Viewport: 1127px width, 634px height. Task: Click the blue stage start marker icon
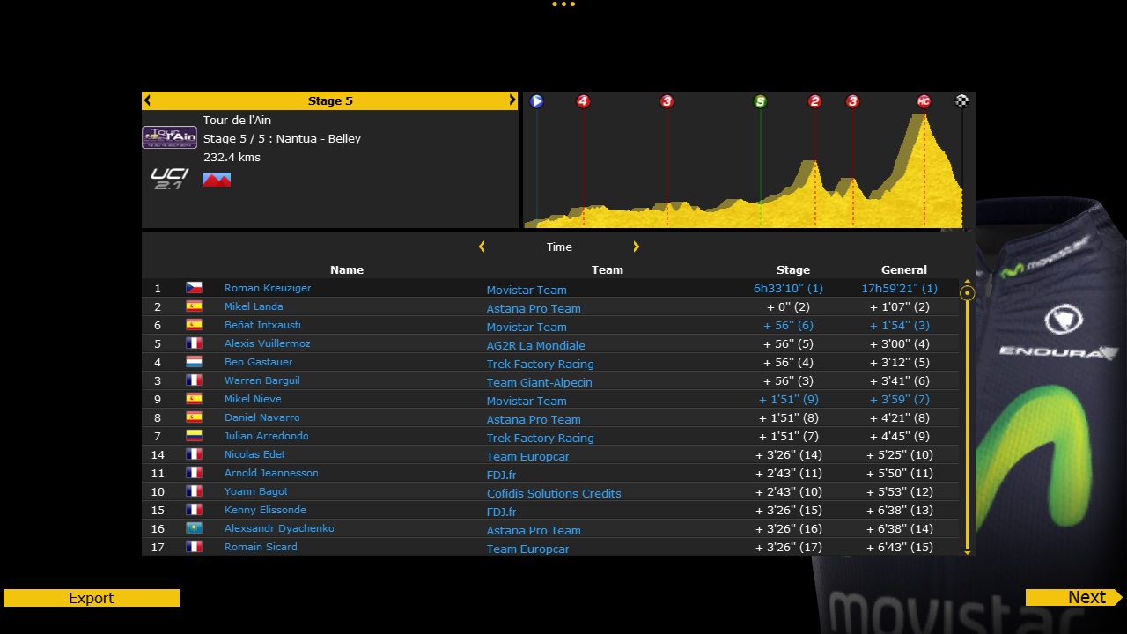coord(537,101)
